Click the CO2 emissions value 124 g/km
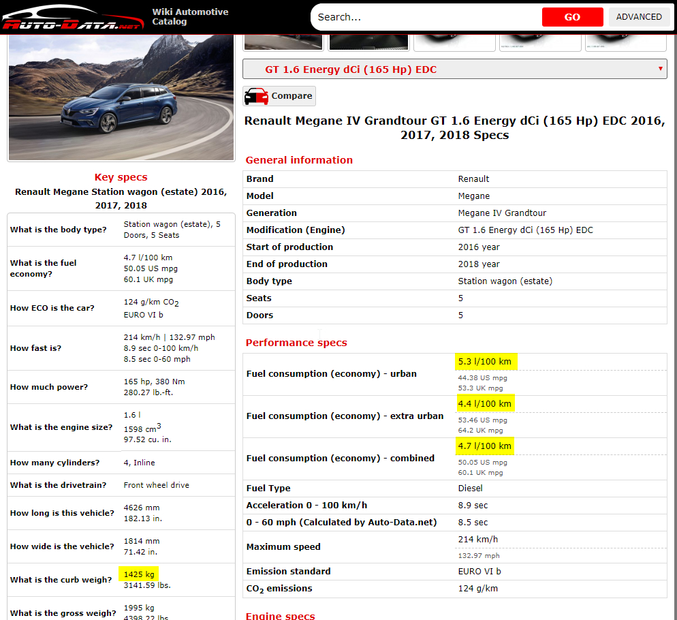This screenshot has width=677, height=620. coord(478,589)
